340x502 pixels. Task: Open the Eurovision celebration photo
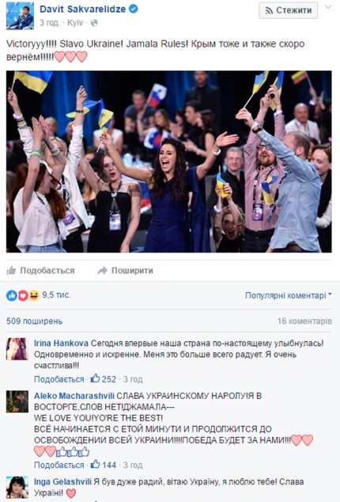169,162
